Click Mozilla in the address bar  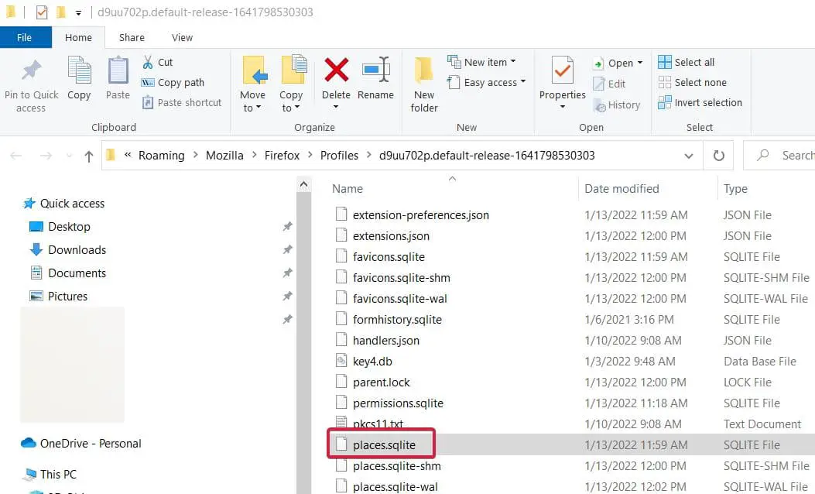pos(224,156)
